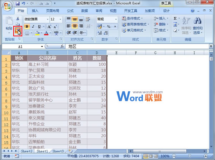
Task: Open Name Box dropdown arrow
Action: (42, 46)
